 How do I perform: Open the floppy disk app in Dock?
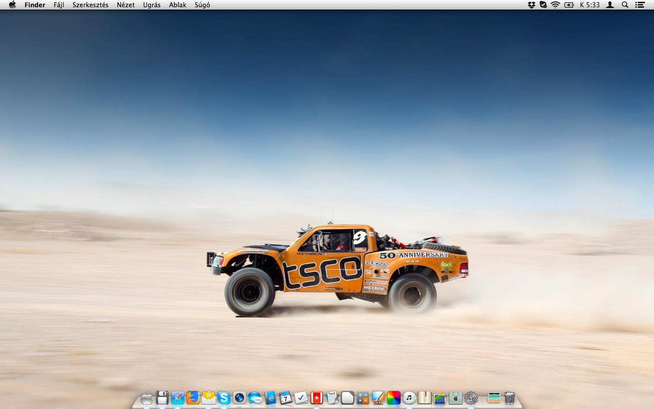[x=162, y=398]
